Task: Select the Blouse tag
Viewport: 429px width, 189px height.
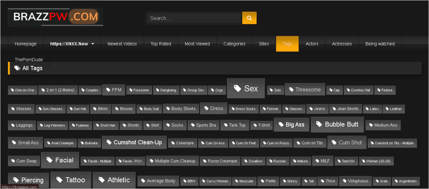Action: click(x=124, y=109)
